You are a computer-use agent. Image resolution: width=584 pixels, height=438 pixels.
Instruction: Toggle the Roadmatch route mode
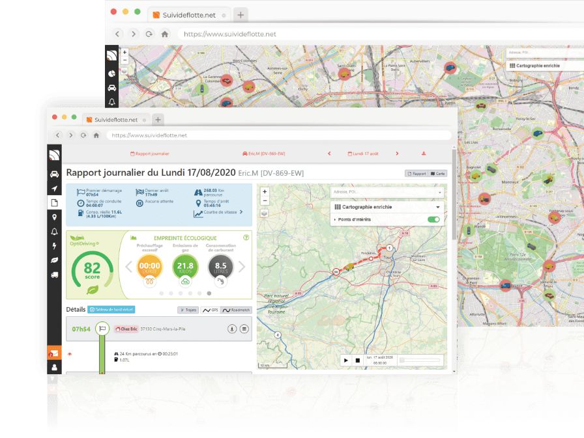coord(236,310)
